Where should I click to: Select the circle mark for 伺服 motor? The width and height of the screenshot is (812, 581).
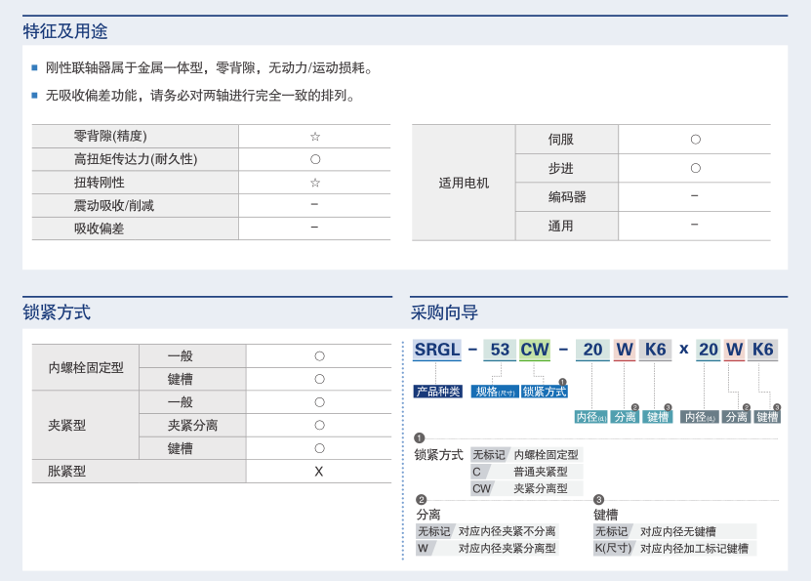coord(695,140)
